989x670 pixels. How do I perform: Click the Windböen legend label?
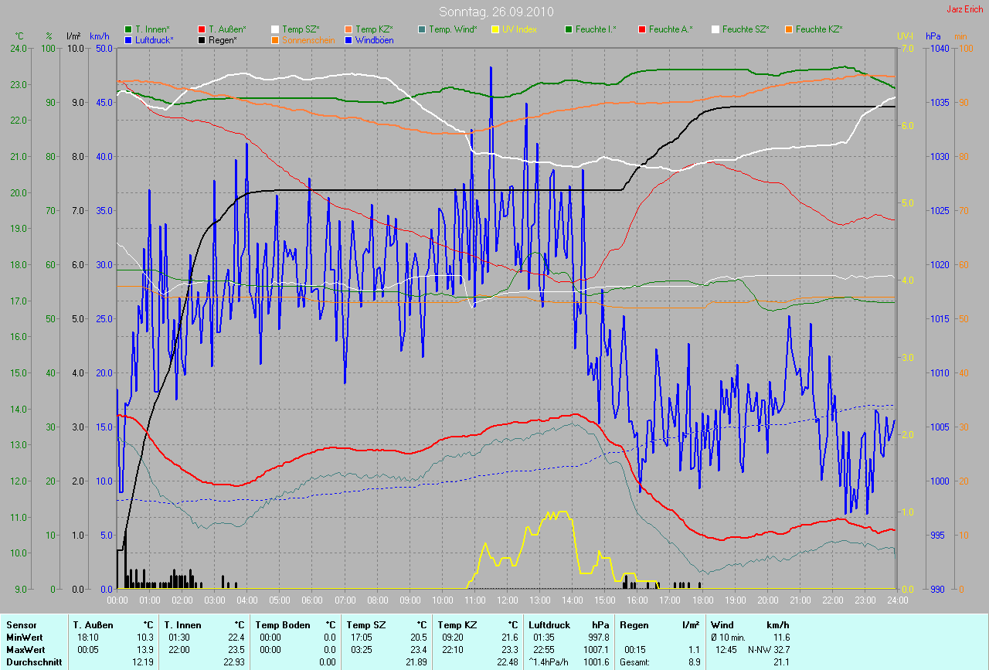(x=374, y=39)
